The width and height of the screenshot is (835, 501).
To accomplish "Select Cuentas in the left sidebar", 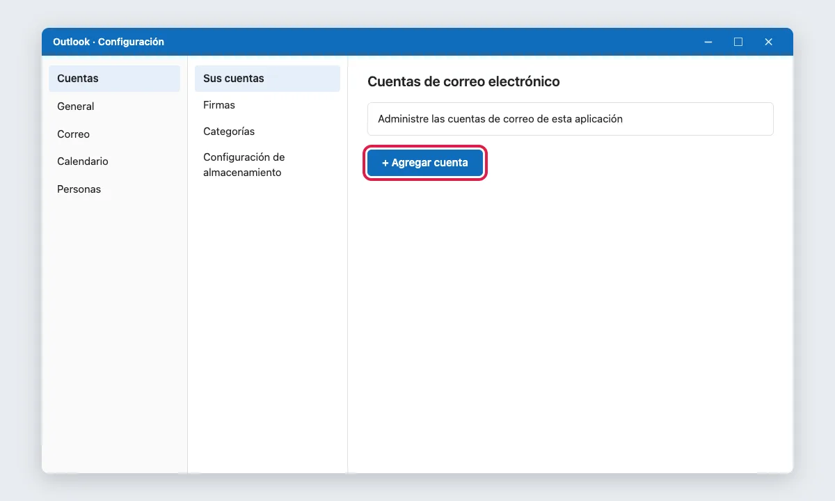I will coord(114,79).
